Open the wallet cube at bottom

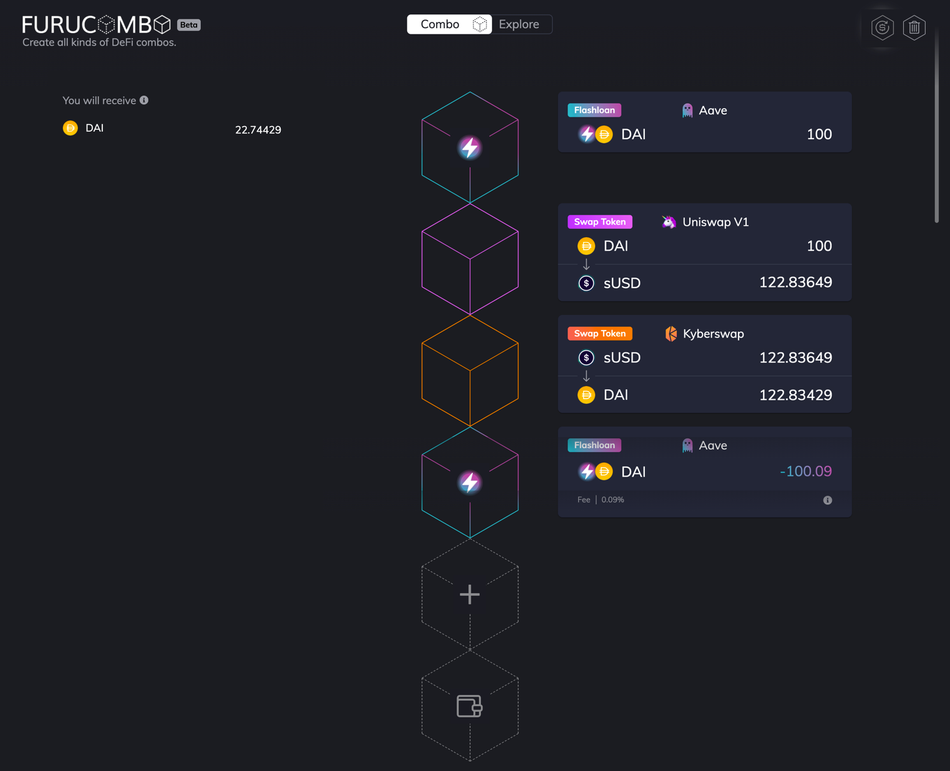pos(470,707)
